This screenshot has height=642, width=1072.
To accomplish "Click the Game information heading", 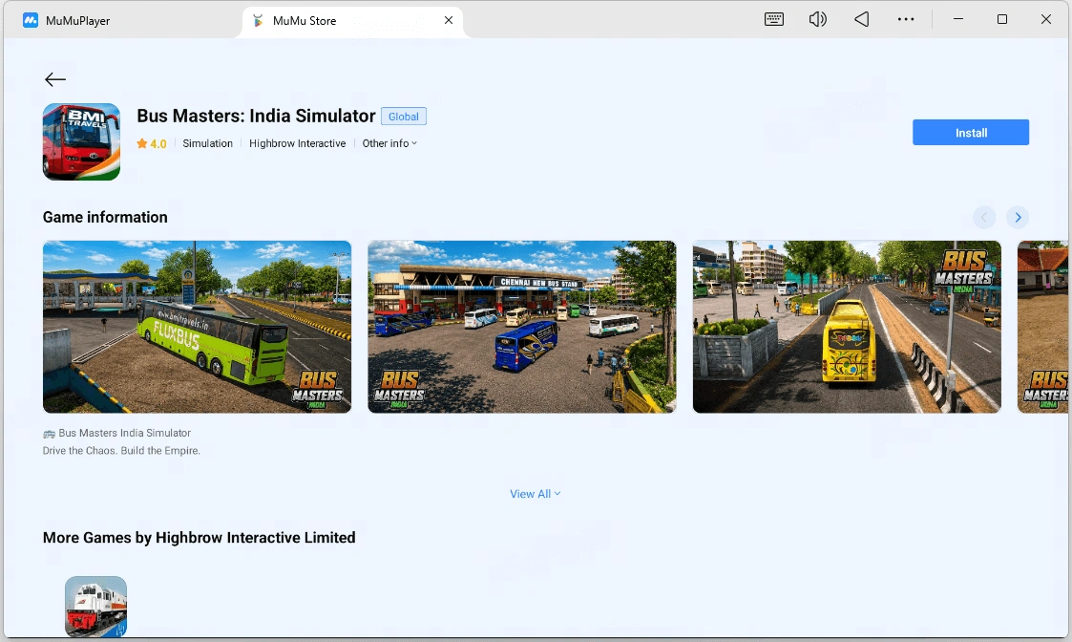I will [x=105, y=217].
